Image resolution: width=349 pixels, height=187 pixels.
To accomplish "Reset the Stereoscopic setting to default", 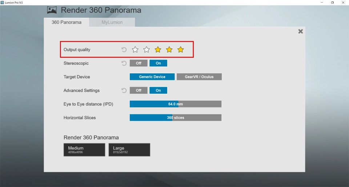I will [124, 63].
